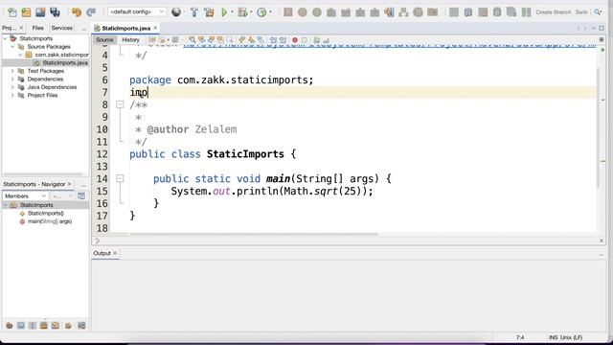Click the Navigator filter icon beside the dropdowns
This screenshot has width=613, height=345.
tap(81, 195)
